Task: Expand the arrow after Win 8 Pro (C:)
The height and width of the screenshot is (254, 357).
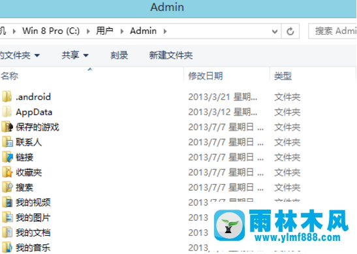Action: click(x=88, y=31)
